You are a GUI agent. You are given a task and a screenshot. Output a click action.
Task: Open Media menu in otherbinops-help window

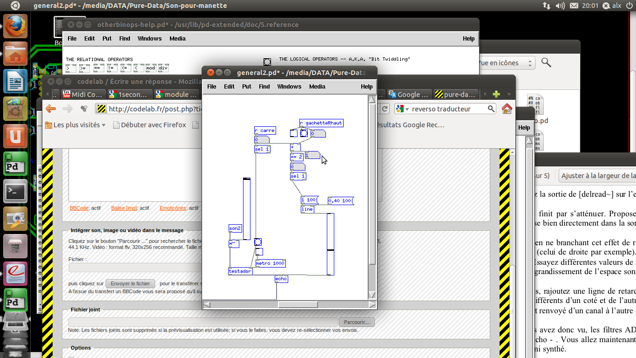click(177, 39)
